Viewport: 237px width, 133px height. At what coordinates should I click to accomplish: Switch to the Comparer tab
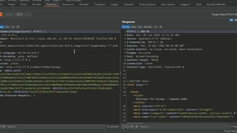coord(100,4)
